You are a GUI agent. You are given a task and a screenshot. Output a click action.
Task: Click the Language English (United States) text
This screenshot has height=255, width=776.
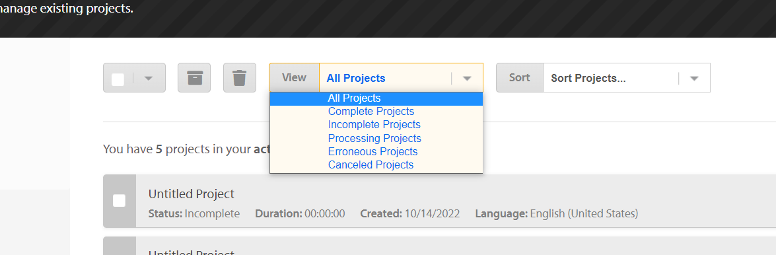(x=557, y=214)
